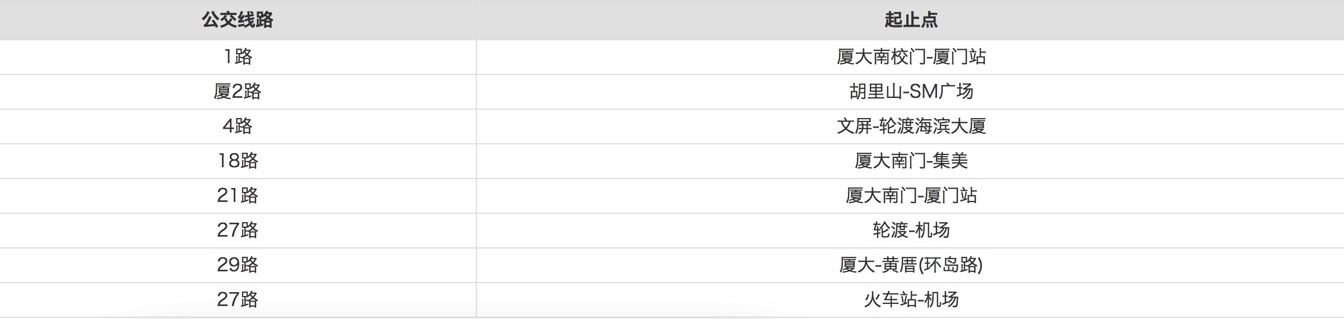Click 集美 text in 18路 row
This screenshot has width=1344, height=319.
951,161
